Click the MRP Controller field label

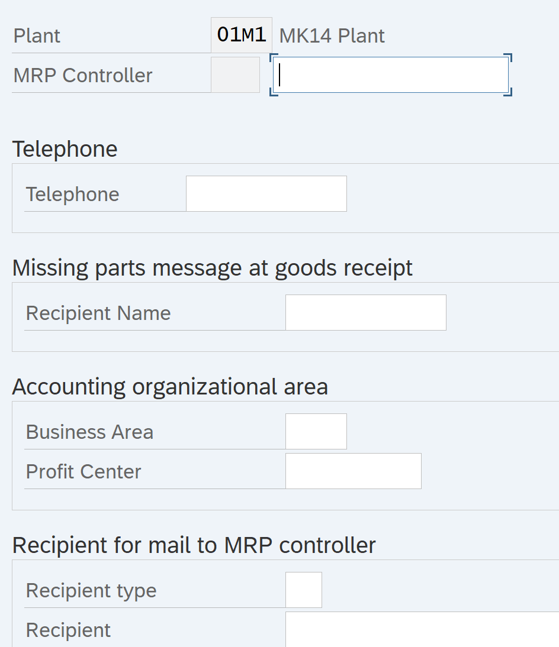[83, 76]
